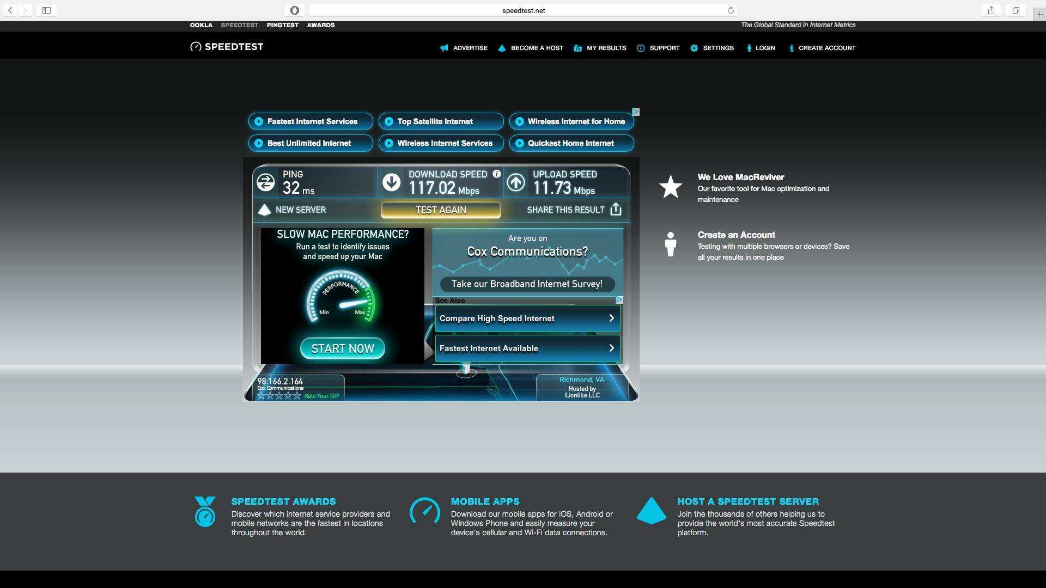The image size is (1046, 588).
Task: Select the Become a Host pyramid icon
Action: pyautogui.click(x=501, y=48)
